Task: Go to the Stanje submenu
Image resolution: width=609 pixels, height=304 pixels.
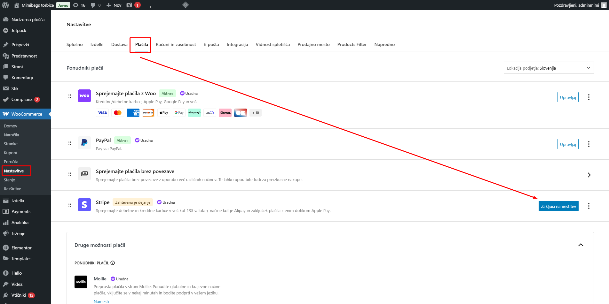Action: 9,180
